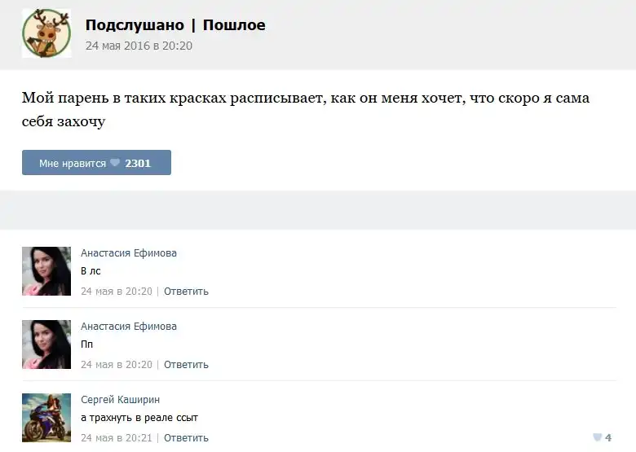Open avatar photo beside the "В лс" comment
636x452 pixels.
pyautogui.click(x=46, y=271)
